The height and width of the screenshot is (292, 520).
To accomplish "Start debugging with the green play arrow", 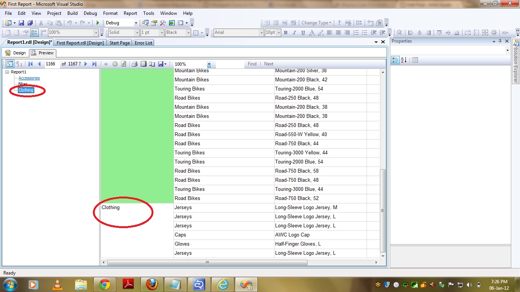I will click(98, 23).
